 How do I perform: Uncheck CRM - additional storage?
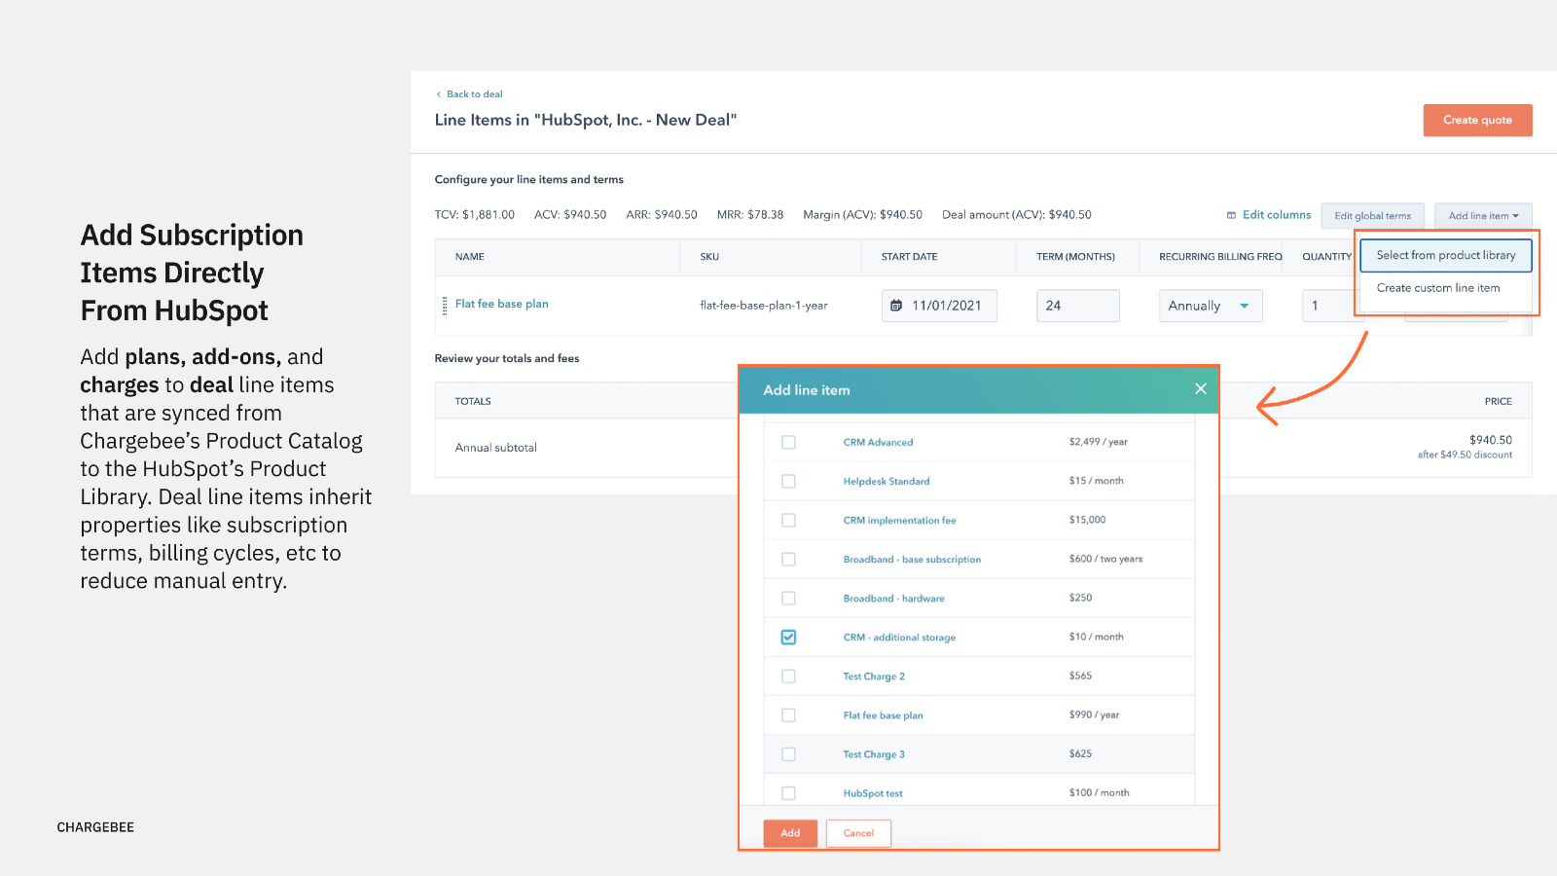click(788, 638)
